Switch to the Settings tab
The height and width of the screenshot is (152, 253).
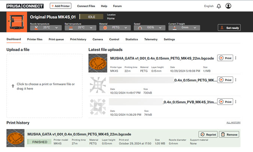169,39
